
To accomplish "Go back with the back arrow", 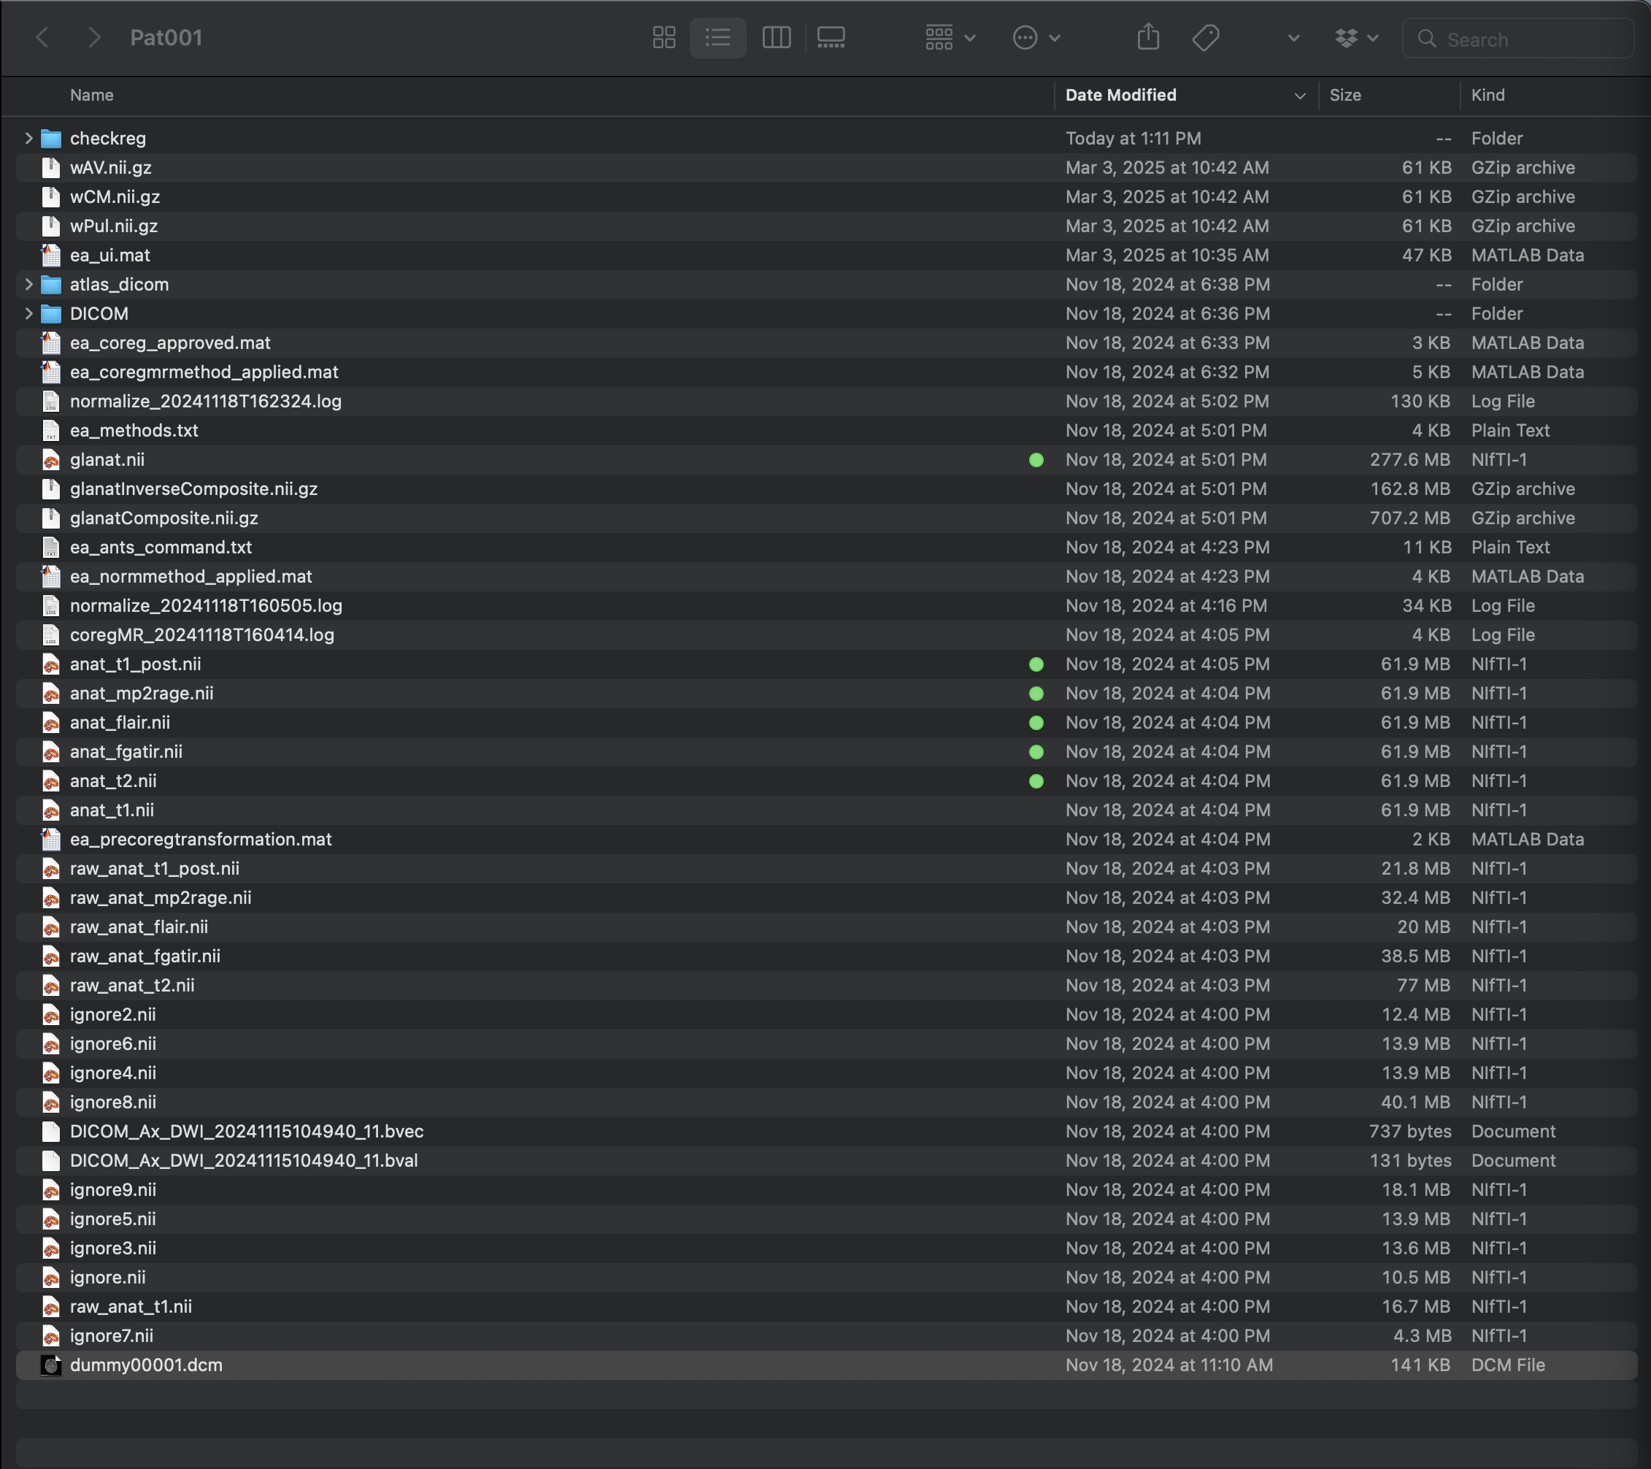I will coord(43,38).
